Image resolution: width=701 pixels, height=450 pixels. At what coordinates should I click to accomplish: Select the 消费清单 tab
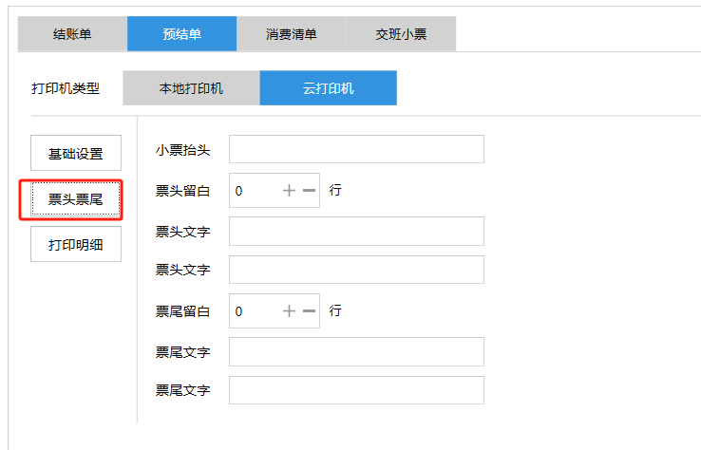[291, 34]
